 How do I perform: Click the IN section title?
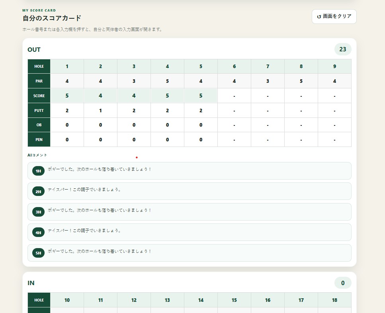click(31, 283)
